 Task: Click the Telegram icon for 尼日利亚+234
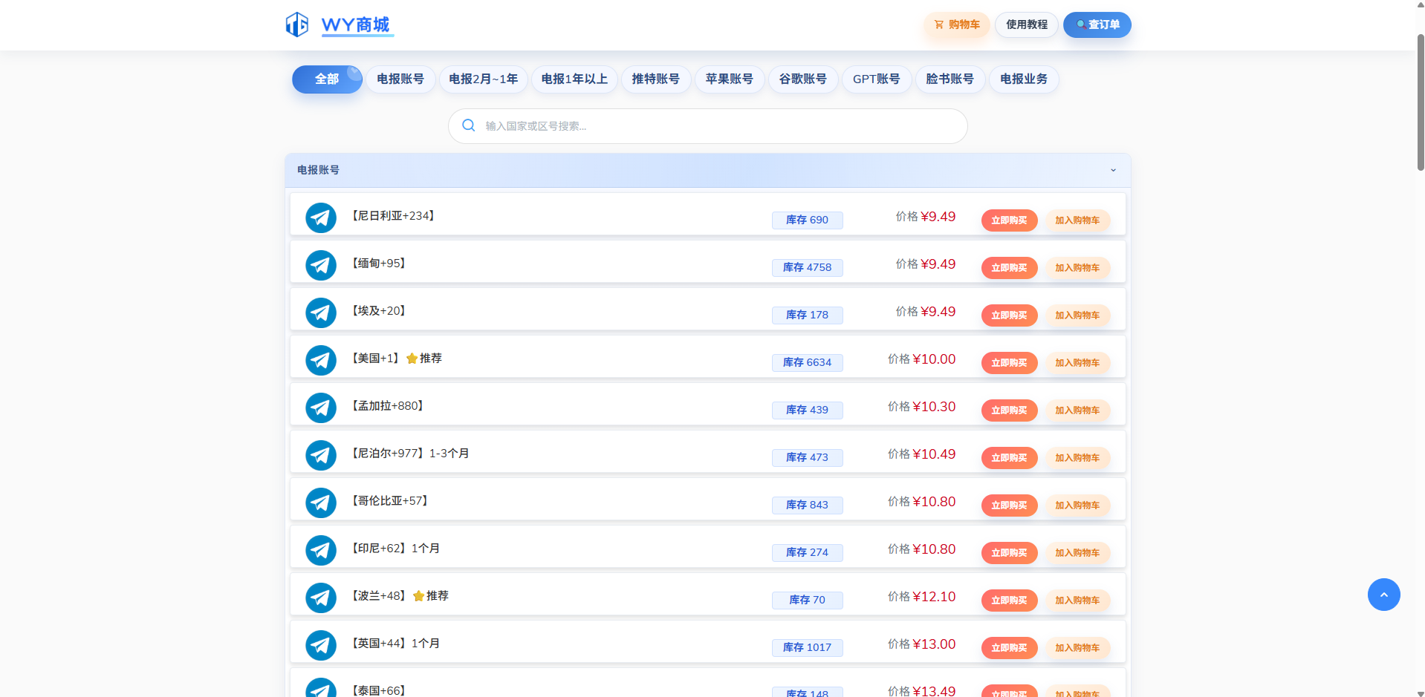pos(321,217)
